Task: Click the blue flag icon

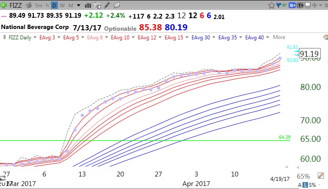Action: (x=279, y=5)
